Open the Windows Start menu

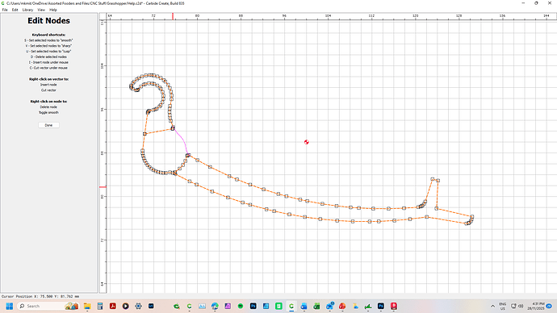point(10,306)
